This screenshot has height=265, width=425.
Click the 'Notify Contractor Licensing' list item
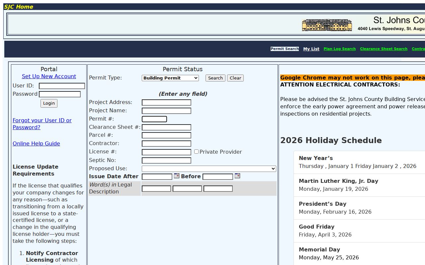(52, 256)
